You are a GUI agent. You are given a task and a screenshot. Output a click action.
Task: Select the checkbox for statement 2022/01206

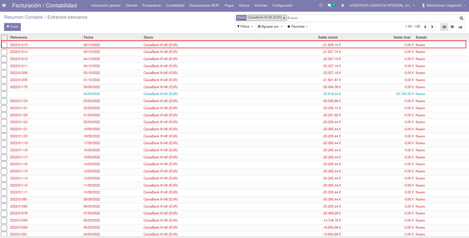click(x=4, y=73)
